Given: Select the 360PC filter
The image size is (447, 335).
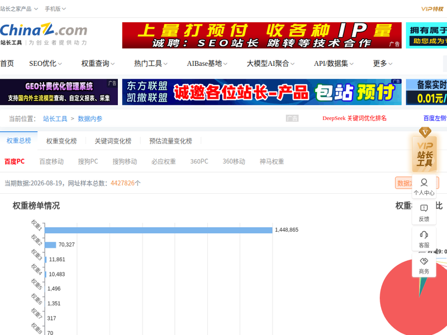Looking at the screenshot, I should point(199,161).
